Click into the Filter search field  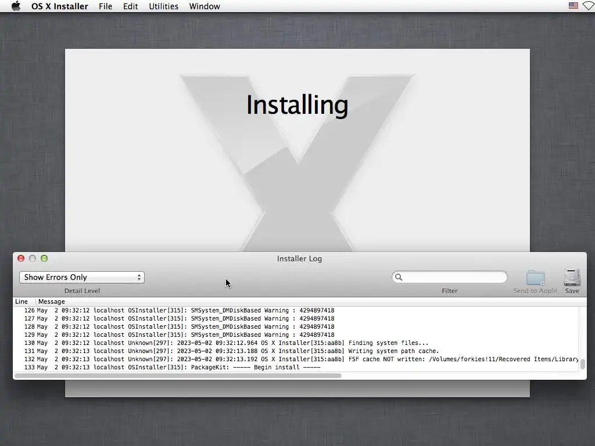point(450,277)
